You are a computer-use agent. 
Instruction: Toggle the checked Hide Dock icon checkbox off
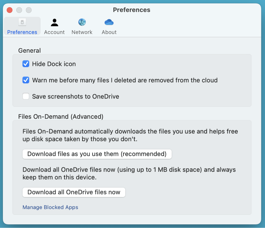click(x=26, y=64)
